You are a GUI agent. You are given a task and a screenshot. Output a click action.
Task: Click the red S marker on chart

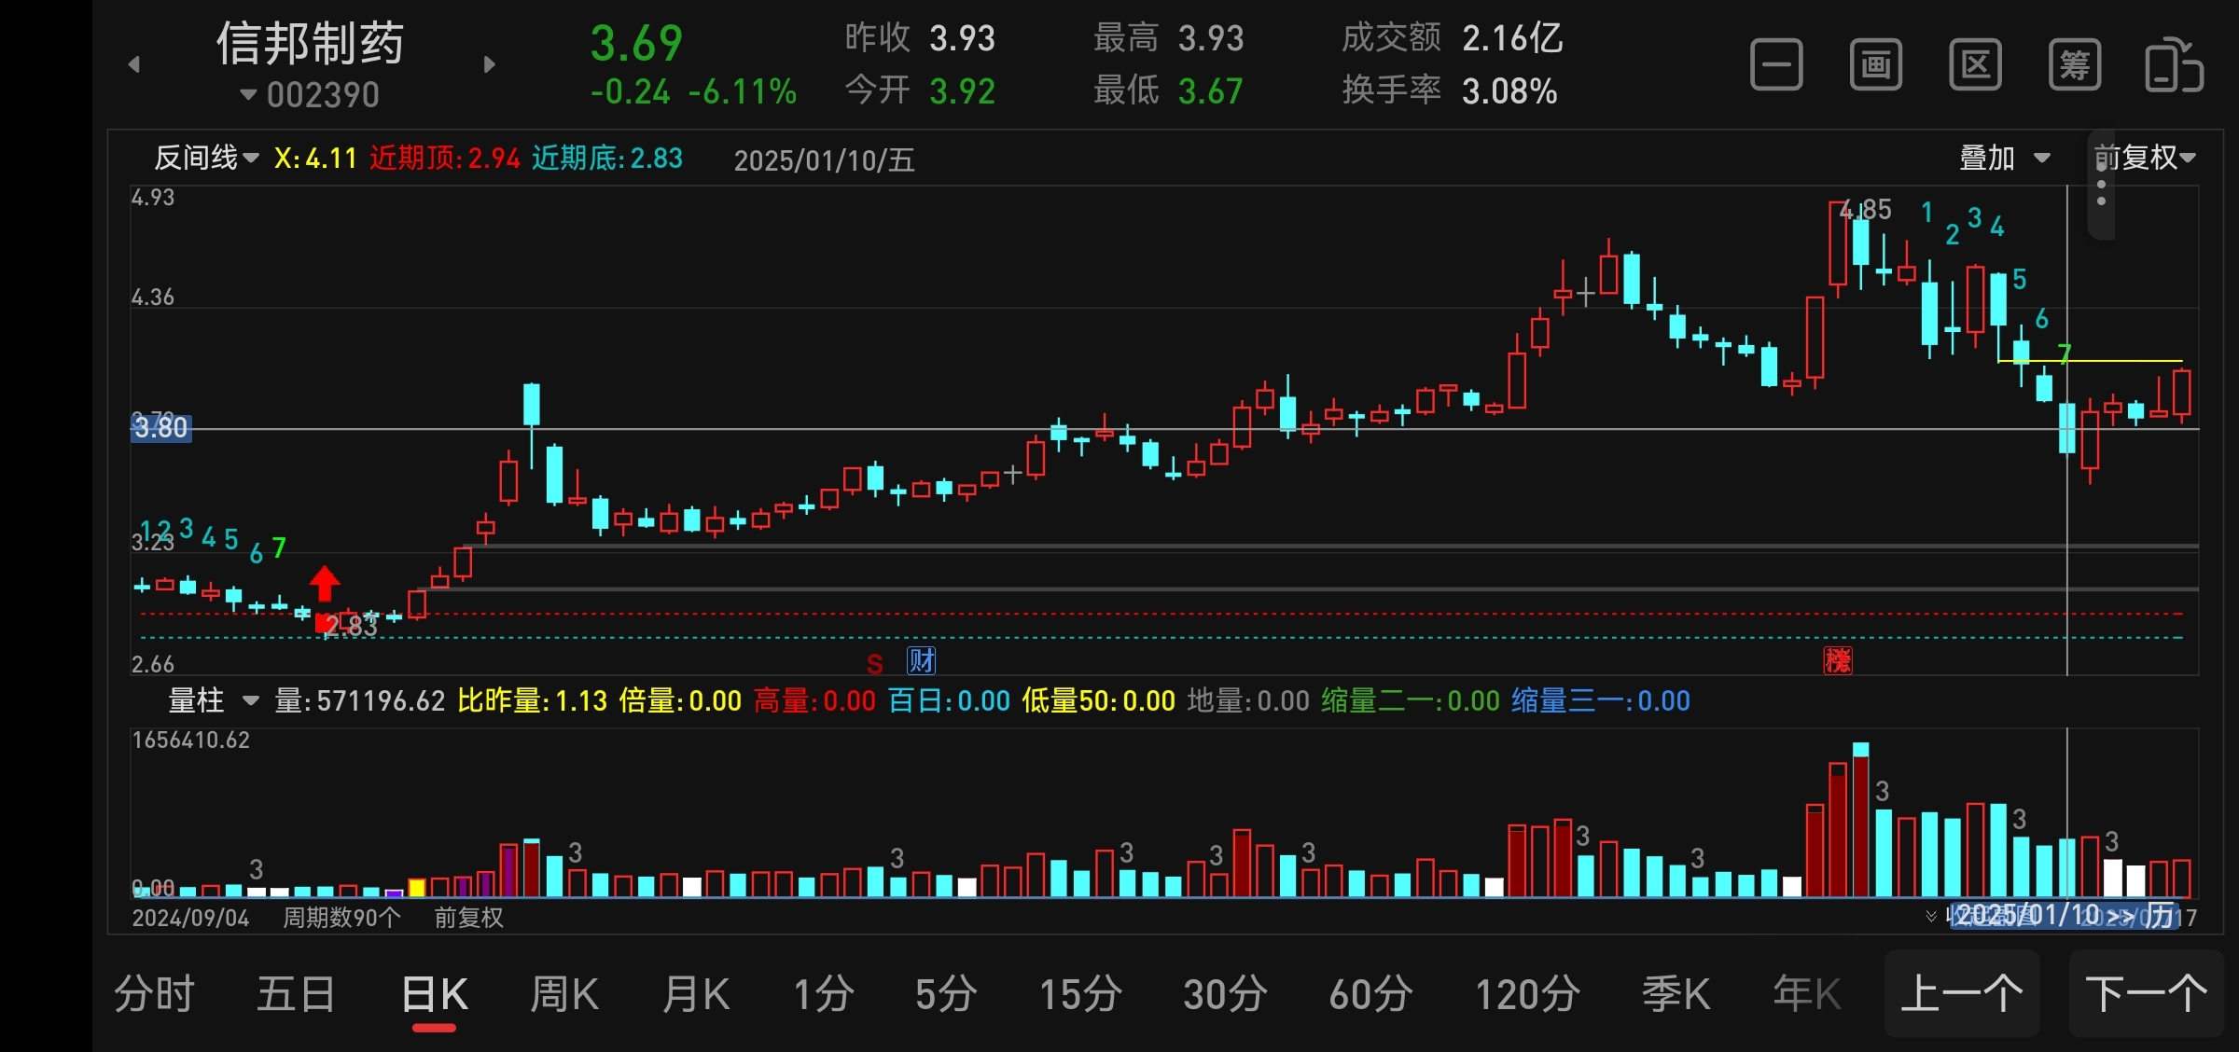pos(874,664)
